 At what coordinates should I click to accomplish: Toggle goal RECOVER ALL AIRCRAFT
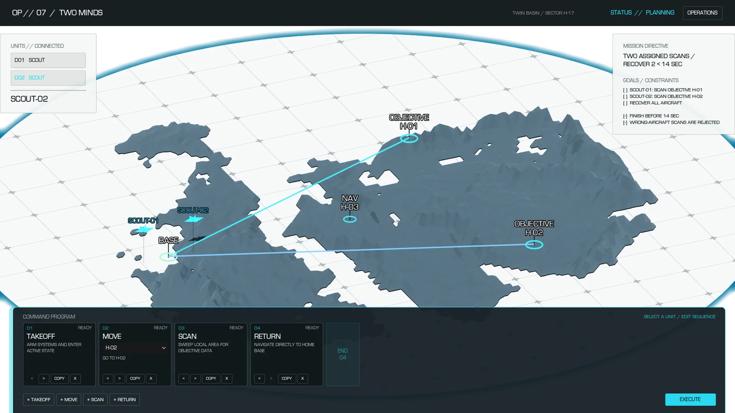click(652, 103)
